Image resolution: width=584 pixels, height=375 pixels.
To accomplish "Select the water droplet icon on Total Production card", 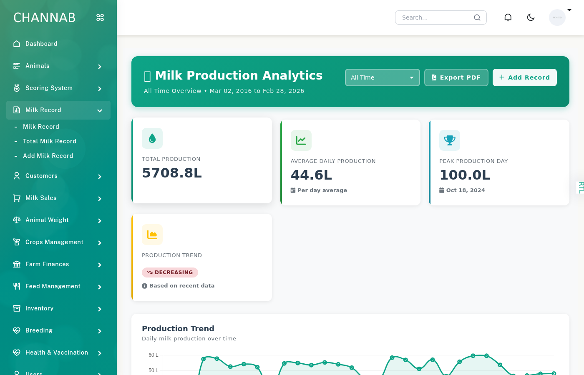I will (x=152, y=138).
